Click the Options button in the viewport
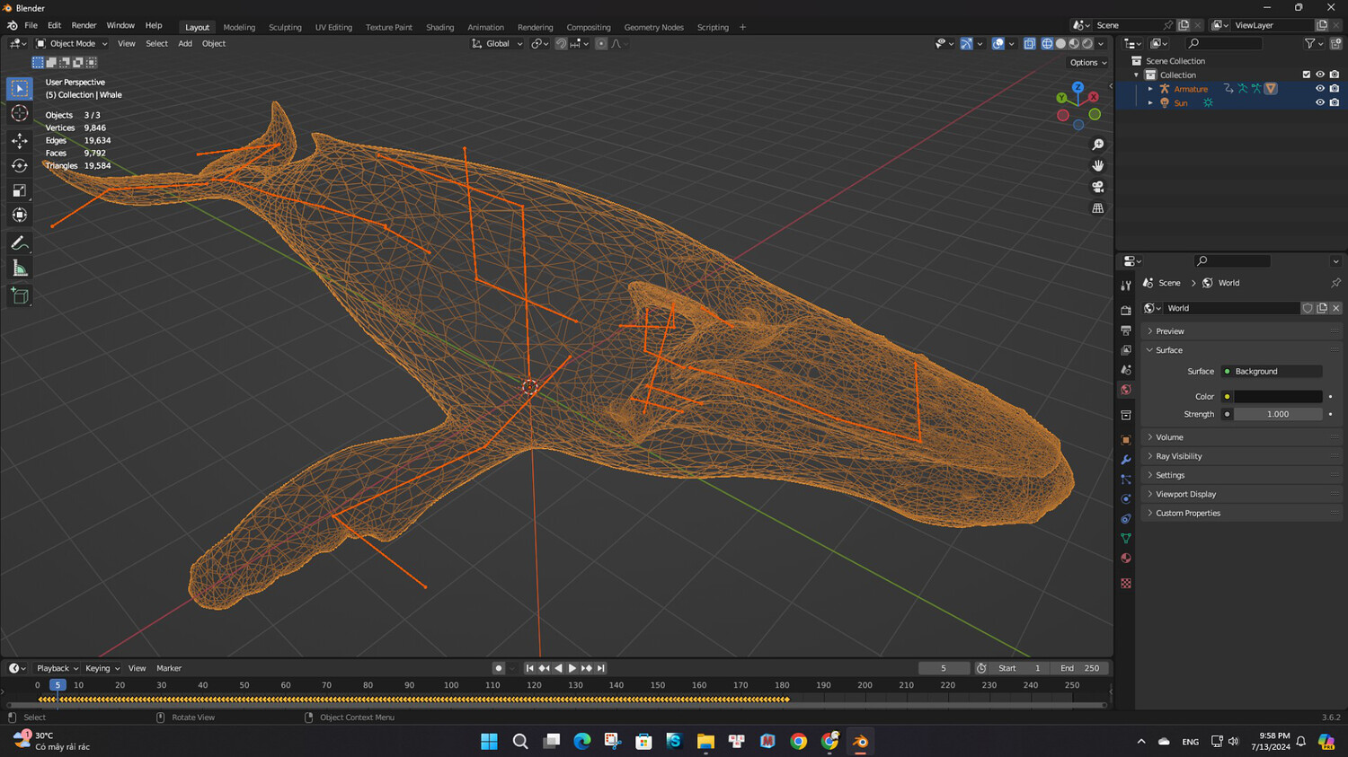Screen dimensions: 1348x757 pos(1087,63)
